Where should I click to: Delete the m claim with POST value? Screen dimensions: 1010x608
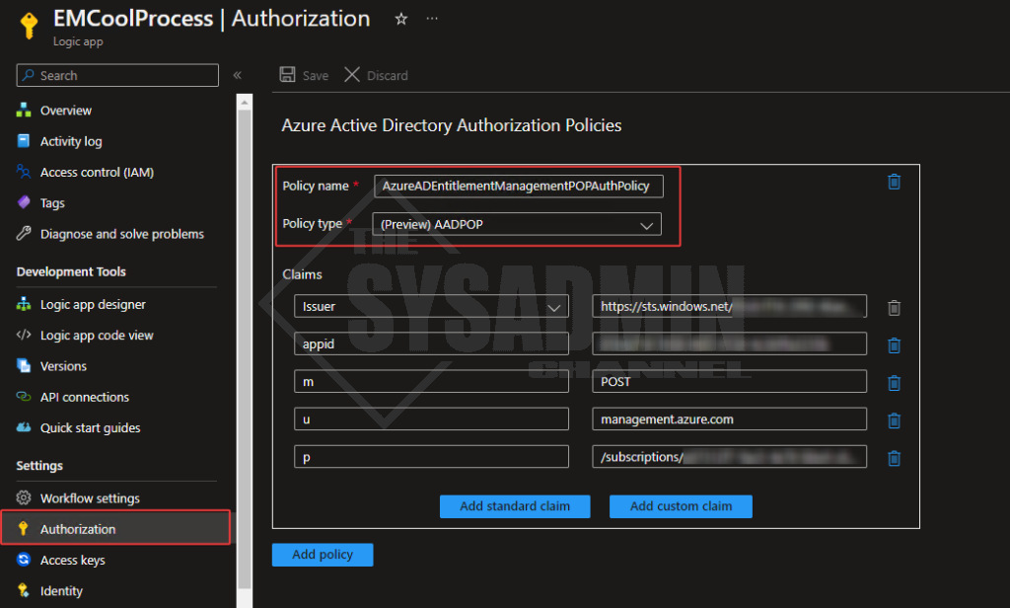[894, 383]
